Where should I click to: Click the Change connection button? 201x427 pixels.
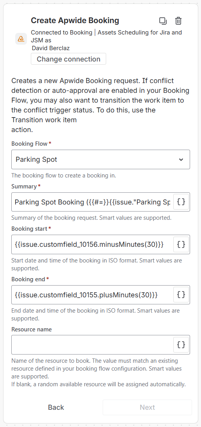[68, 59]
